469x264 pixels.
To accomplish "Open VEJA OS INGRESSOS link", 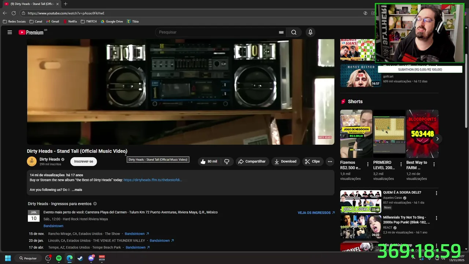I will click(316, 213).
